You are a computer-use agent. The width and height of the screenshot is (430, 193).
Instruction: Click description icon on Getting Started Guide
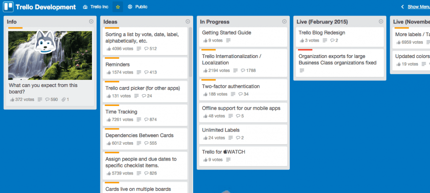click(x=228, y=41)
